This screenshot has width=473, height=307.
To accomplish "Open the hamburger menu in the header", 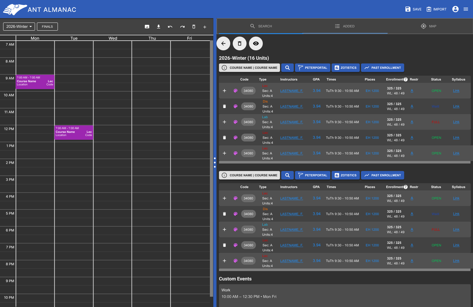I will (x=466, y=9).
